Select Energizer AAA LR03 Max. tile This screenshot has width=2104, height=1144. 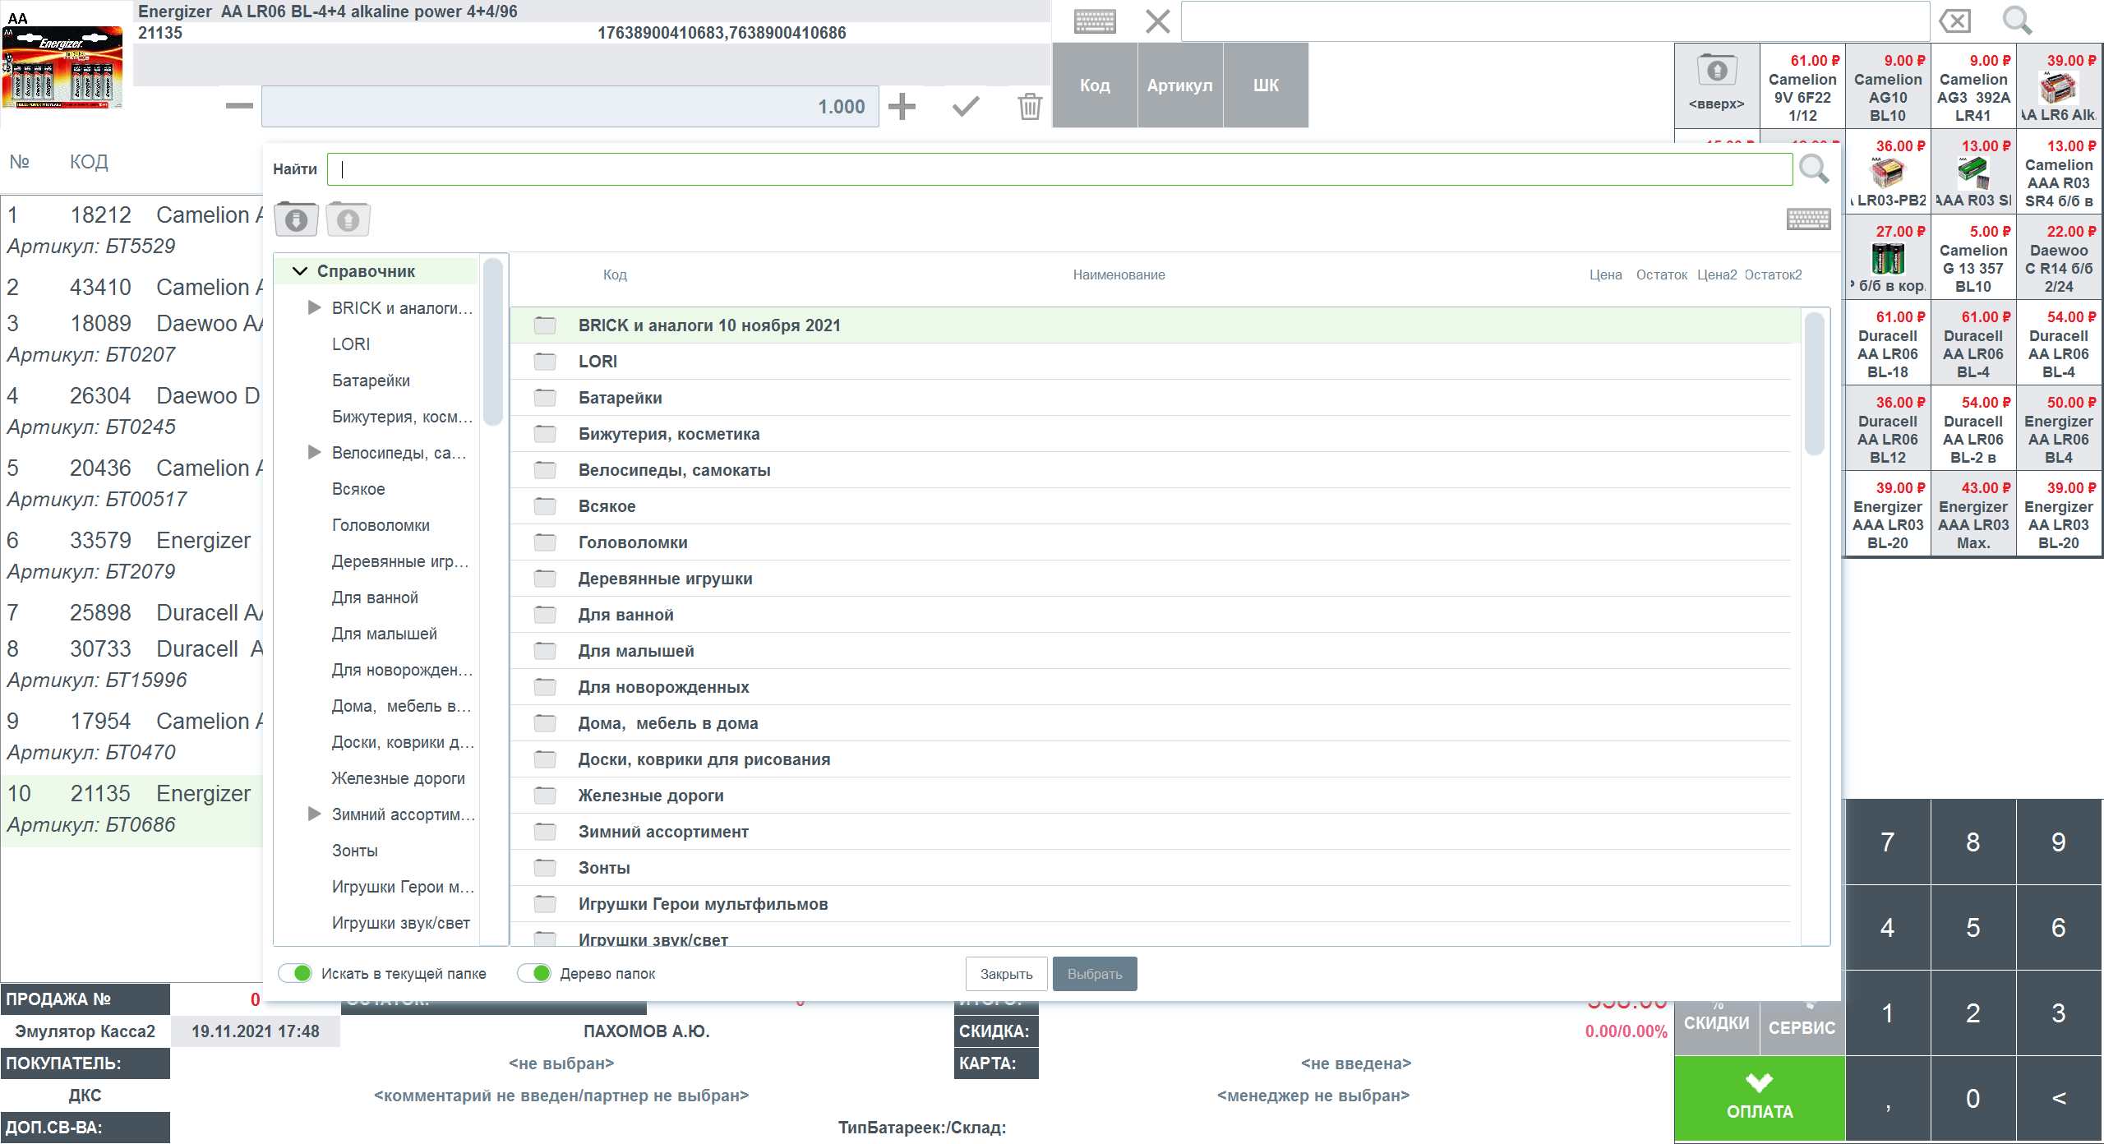pos(1973,513)
